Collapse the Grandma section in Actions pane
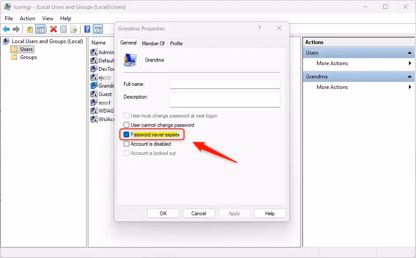416x258 pixels. tap(410, 77)
